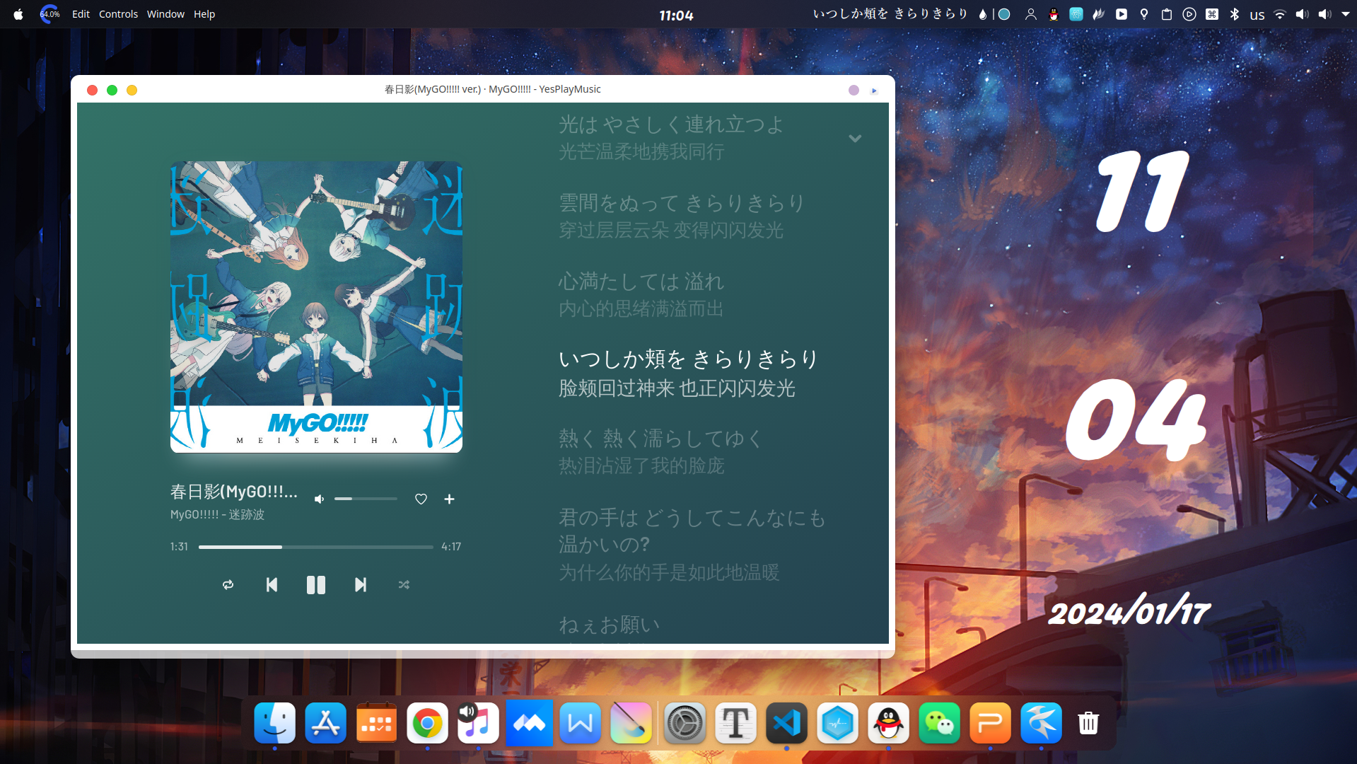The height and width of the screenshot is (764, 1357).
Task: Open Finder from the dock
Action: (x=274, y=723)
